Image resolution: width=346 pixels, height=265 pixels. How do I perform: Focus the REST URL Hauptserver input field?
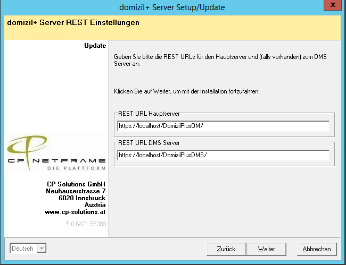[224, 126]
